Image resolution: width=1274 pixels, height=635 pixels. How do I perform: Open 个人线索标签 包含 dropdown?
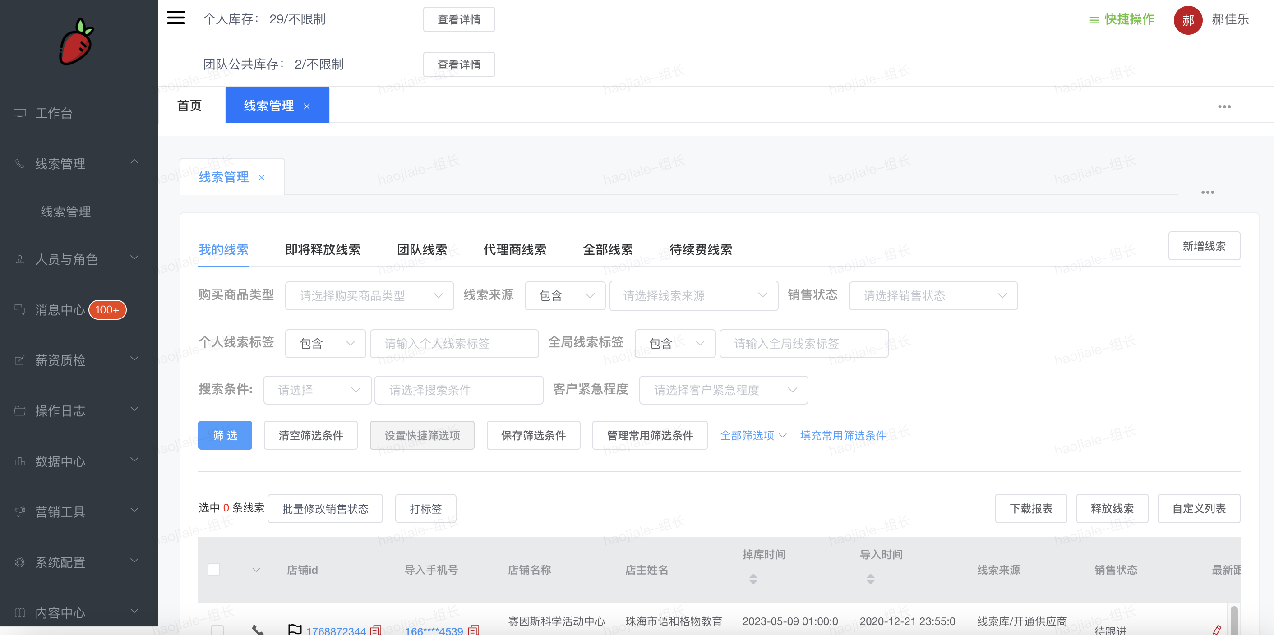325,343
